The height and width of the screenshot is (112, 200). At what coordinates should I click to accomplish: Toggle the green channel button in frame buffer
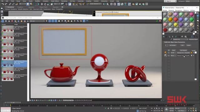[x=53, y=21]
